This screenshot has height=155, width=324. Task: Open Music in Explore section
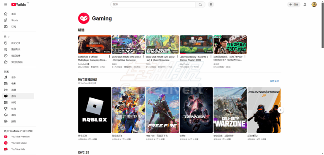pyautogui.click(x=18, y=77)
